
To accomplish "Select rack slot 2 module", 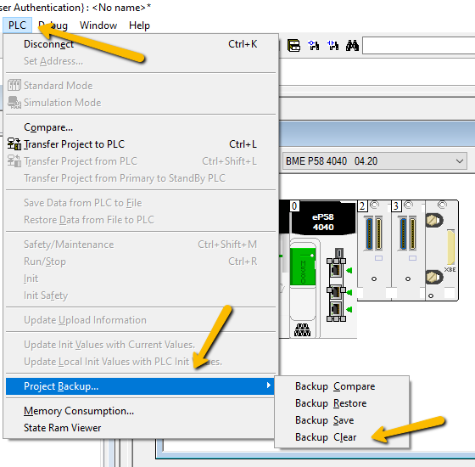I will [374, 250].
